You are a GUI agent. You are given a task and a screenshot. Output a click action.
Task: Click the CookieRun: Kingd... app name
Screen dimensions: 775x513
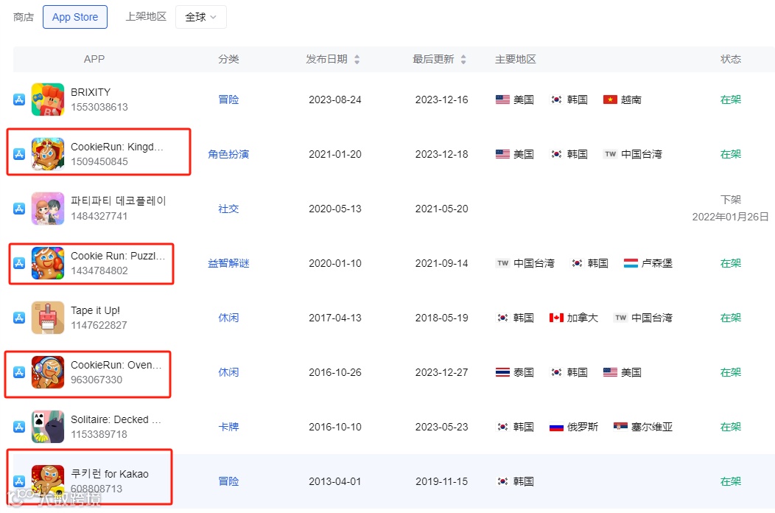pos(116,147)
